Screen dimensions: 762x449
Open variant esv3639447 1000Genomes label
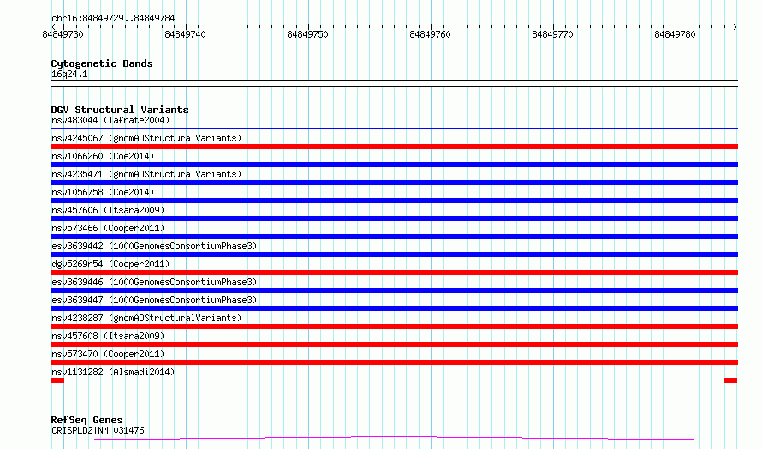click(154, 300)
